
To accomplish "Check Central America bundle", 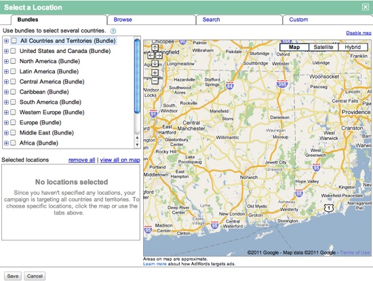I will point(13,81).
